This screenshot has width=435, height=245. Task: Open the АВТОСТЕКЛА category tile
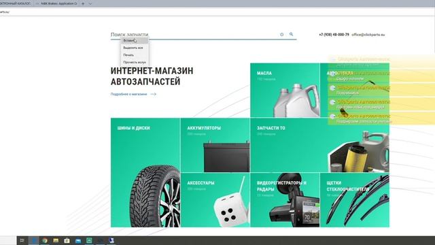click(x=355, y=90)
